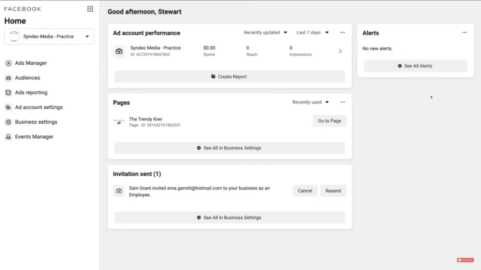Click the Audiences people icon
481x270 pixels.
[x=8, y=78]
